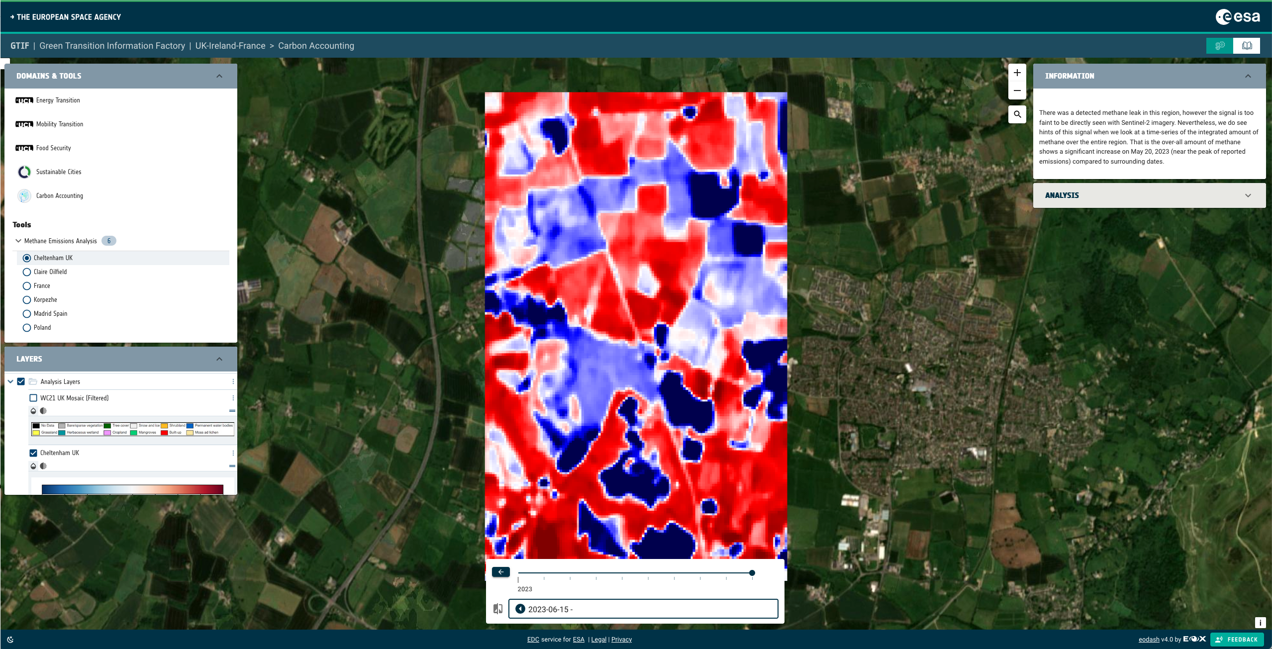Zoom out of the map
1272x649 pixels.
[x=1017, y=91]
